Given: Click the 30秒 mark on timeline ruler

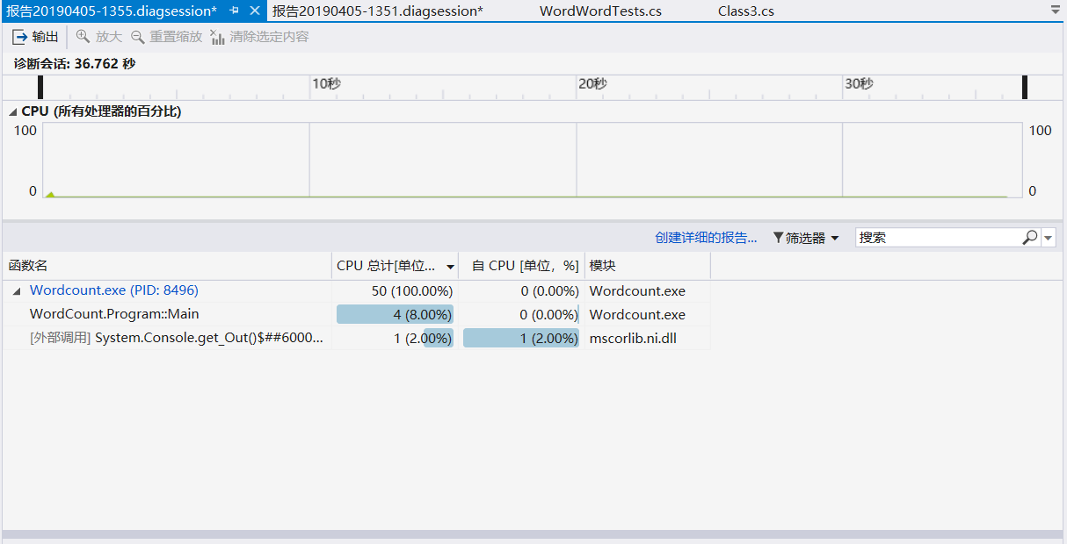Looking at the screenshot, I should 859,83.
